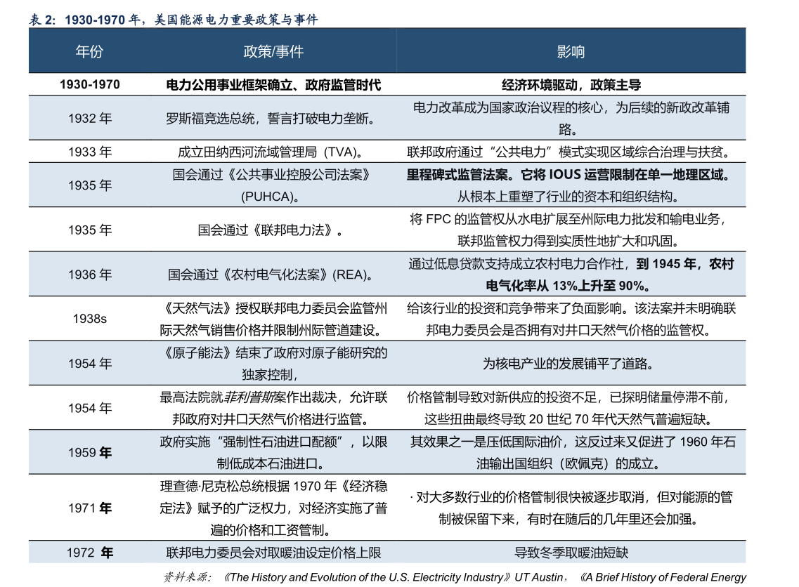Select the '影响' column header
The image size is (799, 587).
[571, 51]
